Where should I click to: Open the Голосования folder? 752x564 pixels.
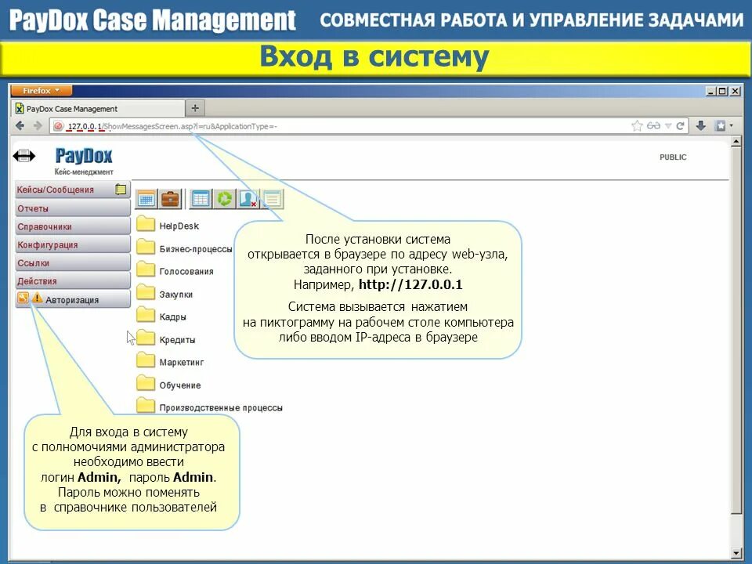pos(175,270)
